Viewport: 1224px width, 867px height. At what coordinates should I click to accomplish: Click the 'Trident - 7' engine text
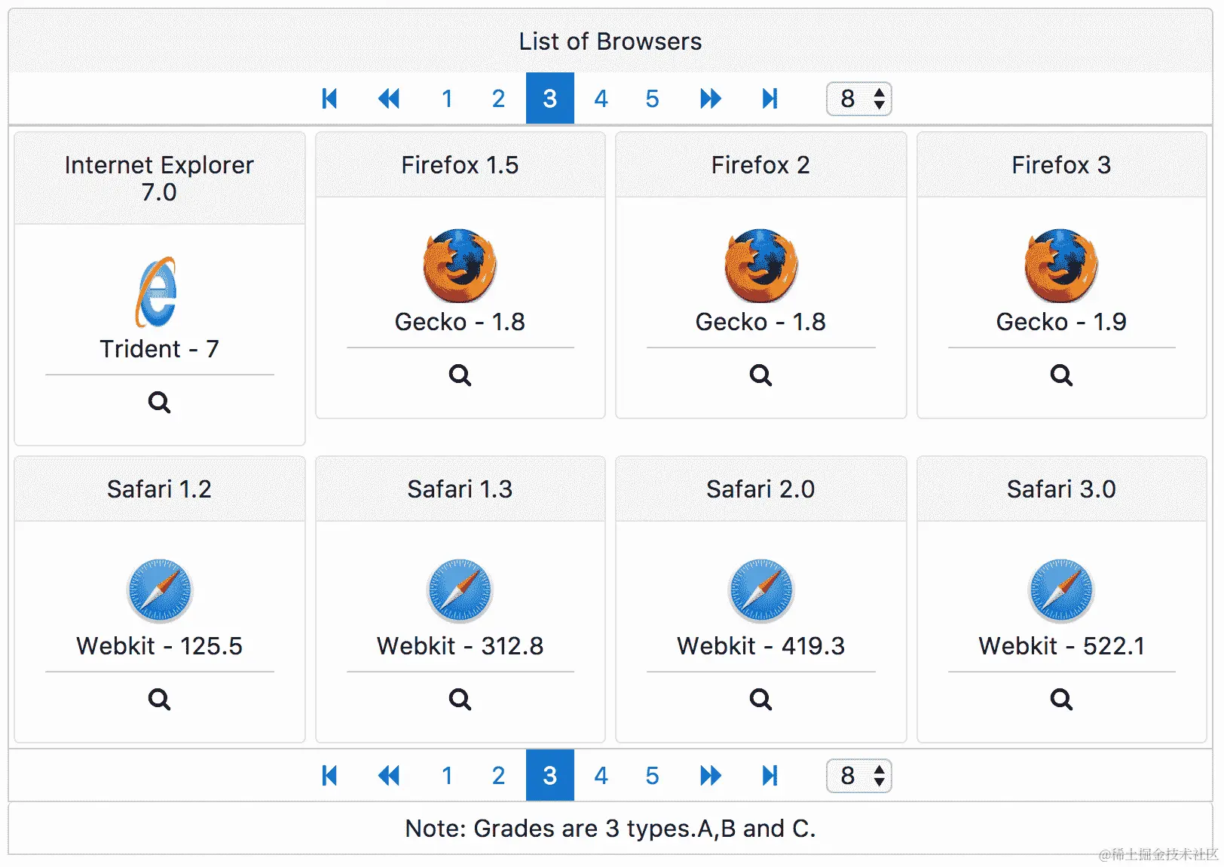(159, 349)
